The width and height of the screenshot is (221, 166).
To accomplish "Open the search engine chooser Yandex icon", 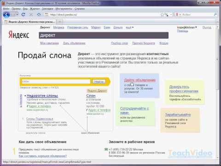I will coord(178,15).
